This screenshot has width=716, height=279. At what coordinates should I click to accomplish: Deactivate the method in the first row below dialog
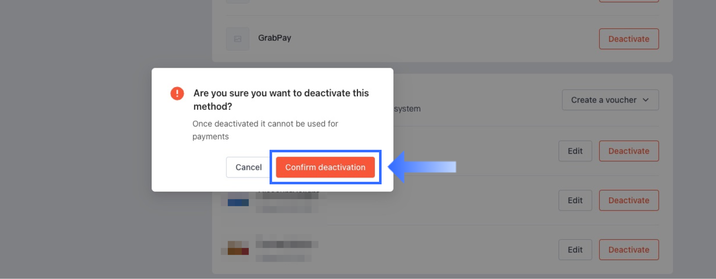tap(629, 151)
